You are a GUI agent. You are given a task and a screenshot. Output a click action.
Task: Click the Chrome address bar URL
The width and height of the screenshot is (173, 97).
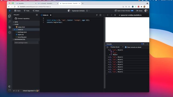(x=35, y=7)
